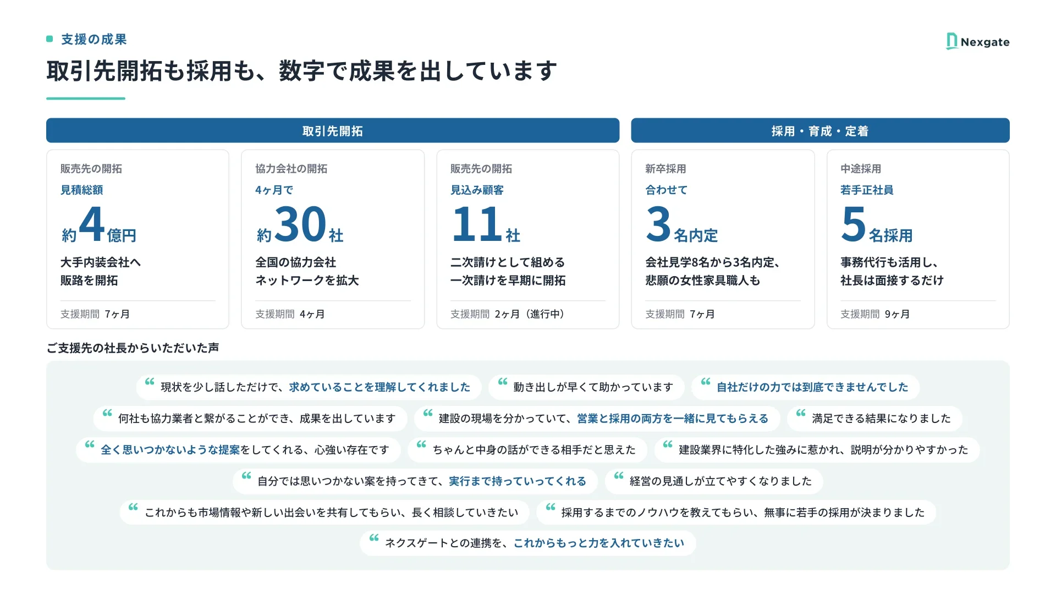Select the 採用・育成・定着 header bar
The height and width of the screenshot is (594, 1056).
click(820, 130)
